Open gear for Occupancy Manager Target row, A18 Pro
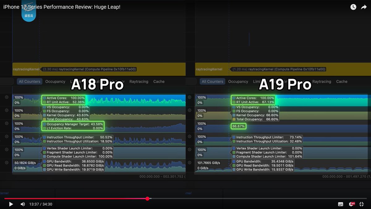Viewport: 371px width, 209px height. click(6, 123)
